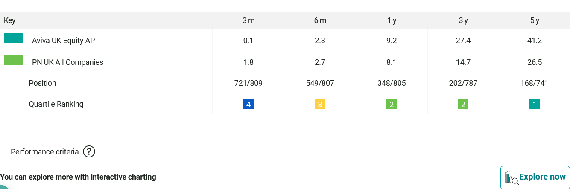
Task: Click the teal quartile 1 badge
Action: [535, 104]
